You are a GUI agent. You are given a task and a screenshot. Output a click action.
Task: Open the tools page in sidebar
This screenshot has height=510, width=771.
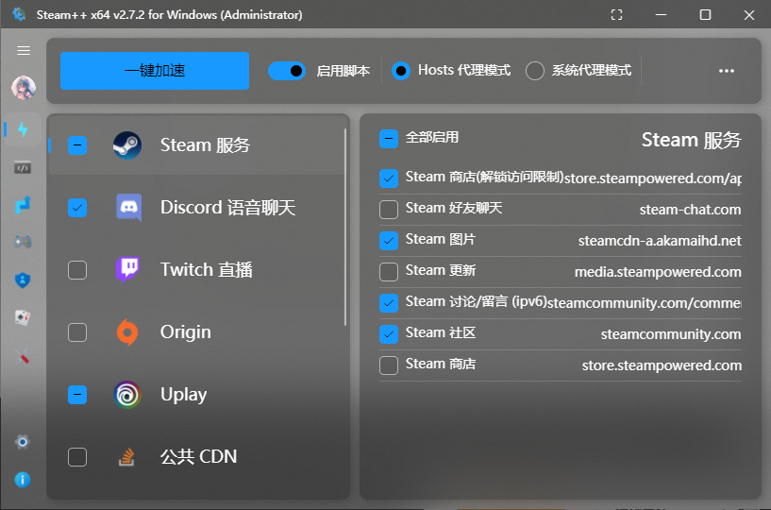(23, 355)
